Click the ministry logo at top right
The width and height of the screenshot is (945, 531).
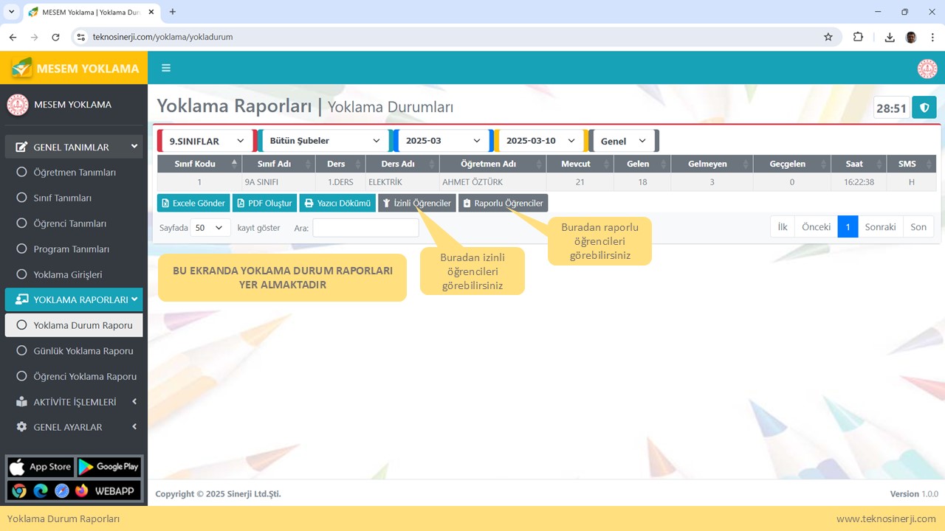(x=927, y=69)
